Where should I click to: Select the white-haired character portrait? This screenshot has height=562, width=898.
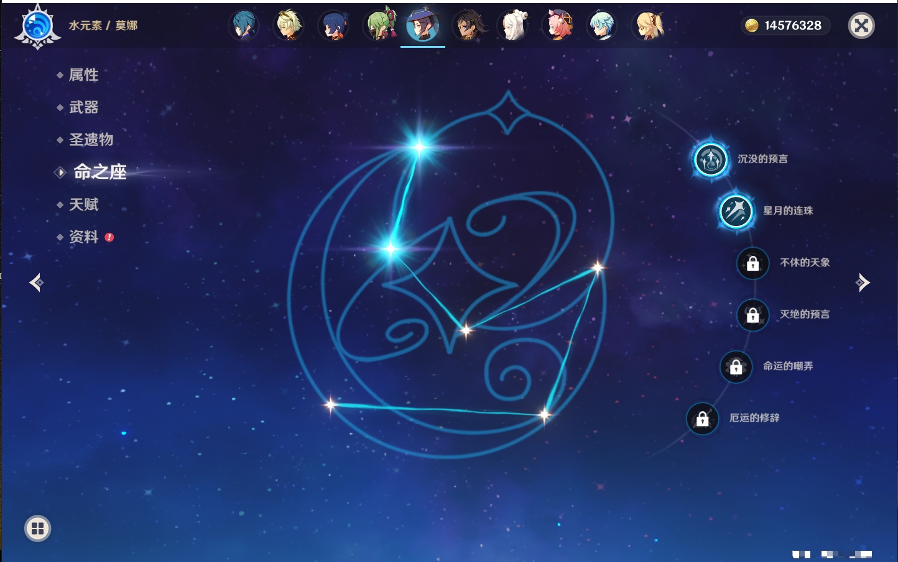514,25
